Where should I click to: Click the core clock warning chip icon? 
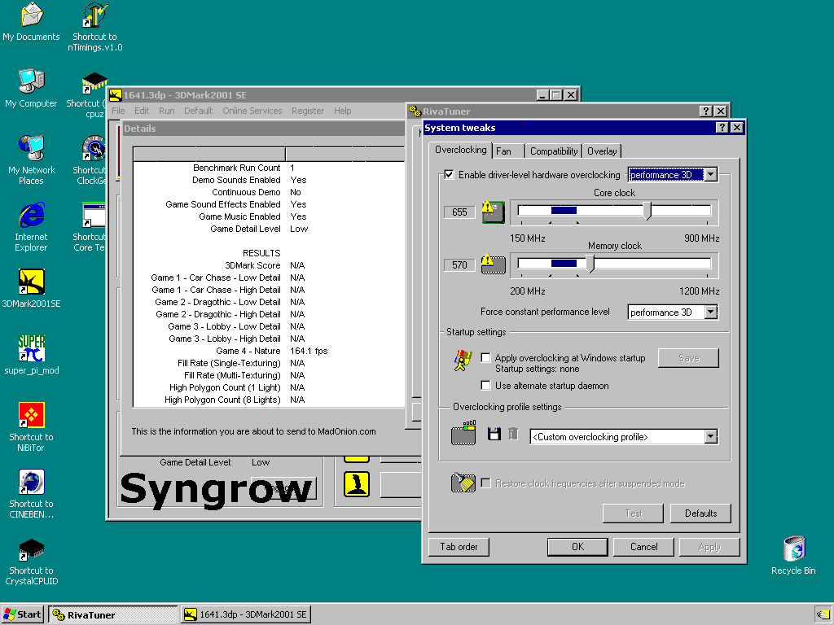tap(493, 212)
